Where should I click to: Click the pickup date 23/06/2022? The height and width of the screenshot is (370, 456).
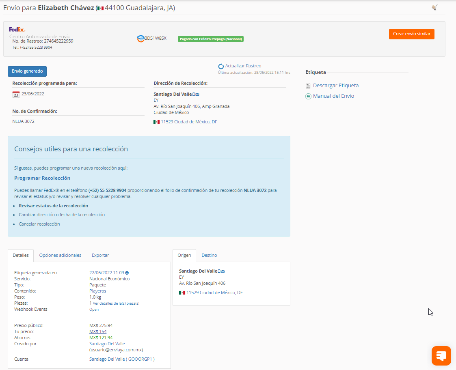point(33,94)
